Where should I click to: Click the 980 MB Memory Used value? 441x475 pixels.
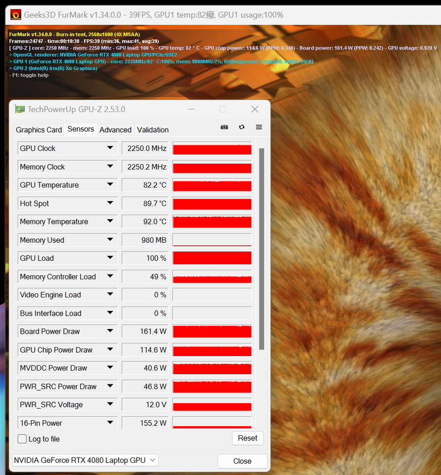145,240
